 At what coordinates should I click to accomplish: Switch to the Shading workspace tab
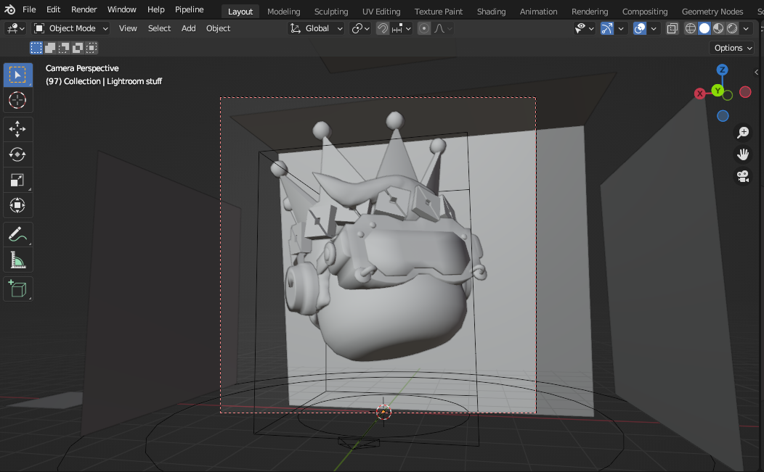click(491, 11)
